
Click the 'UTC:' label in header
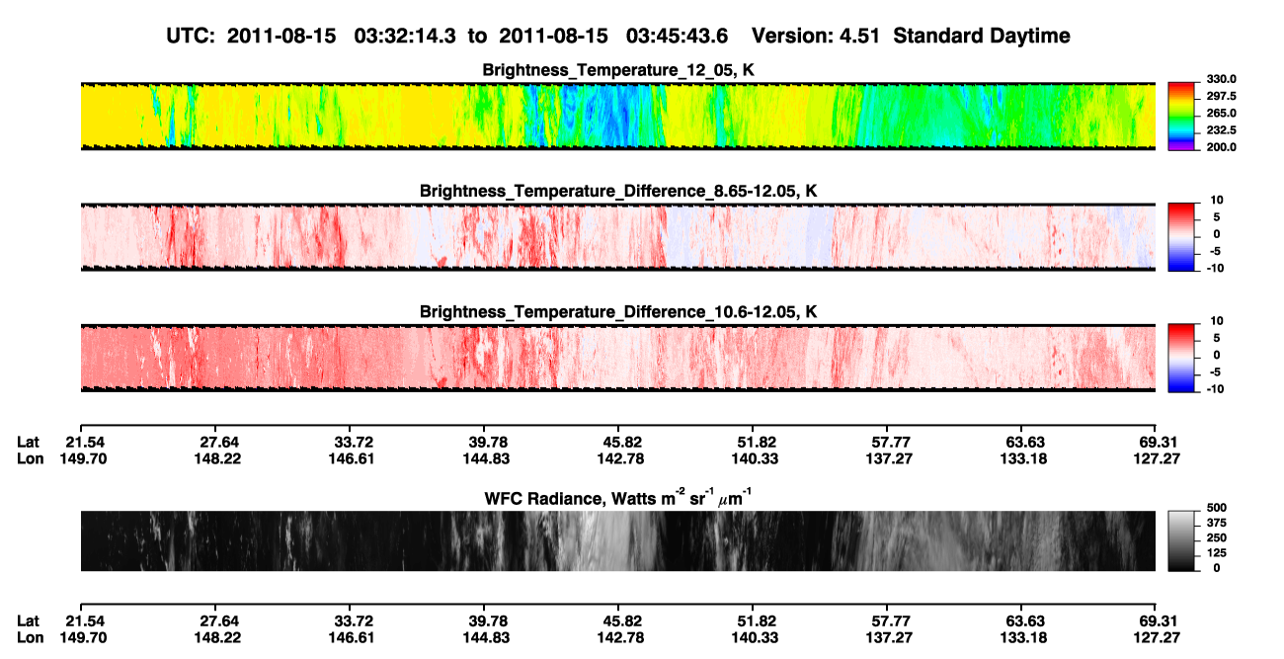pos(192,36)
